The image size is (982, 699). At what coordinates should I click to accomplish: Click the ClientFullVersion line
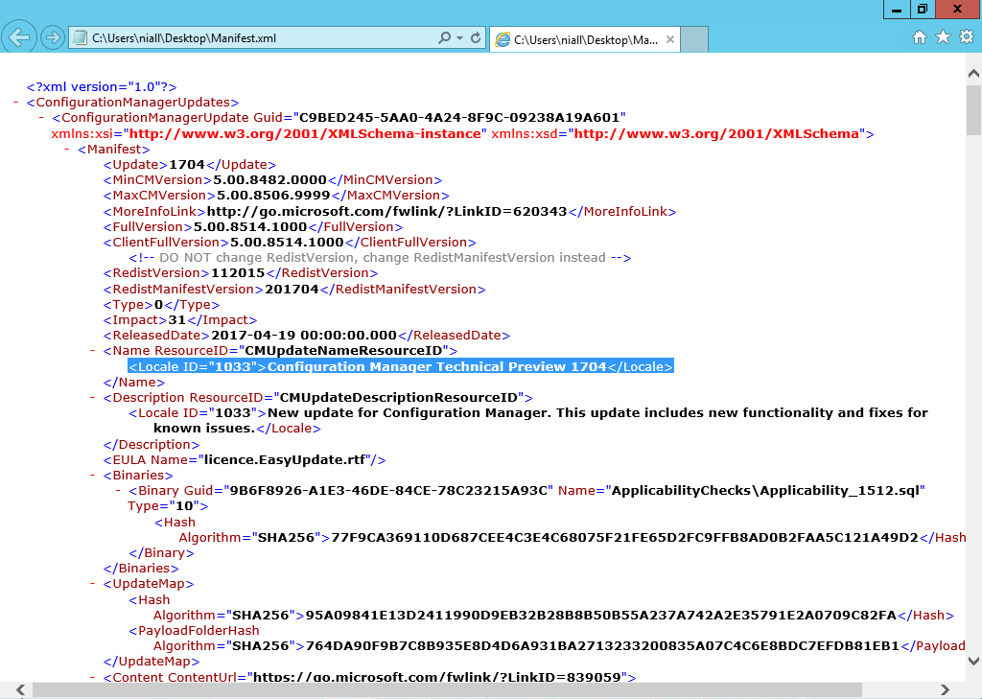coord(290,243)
